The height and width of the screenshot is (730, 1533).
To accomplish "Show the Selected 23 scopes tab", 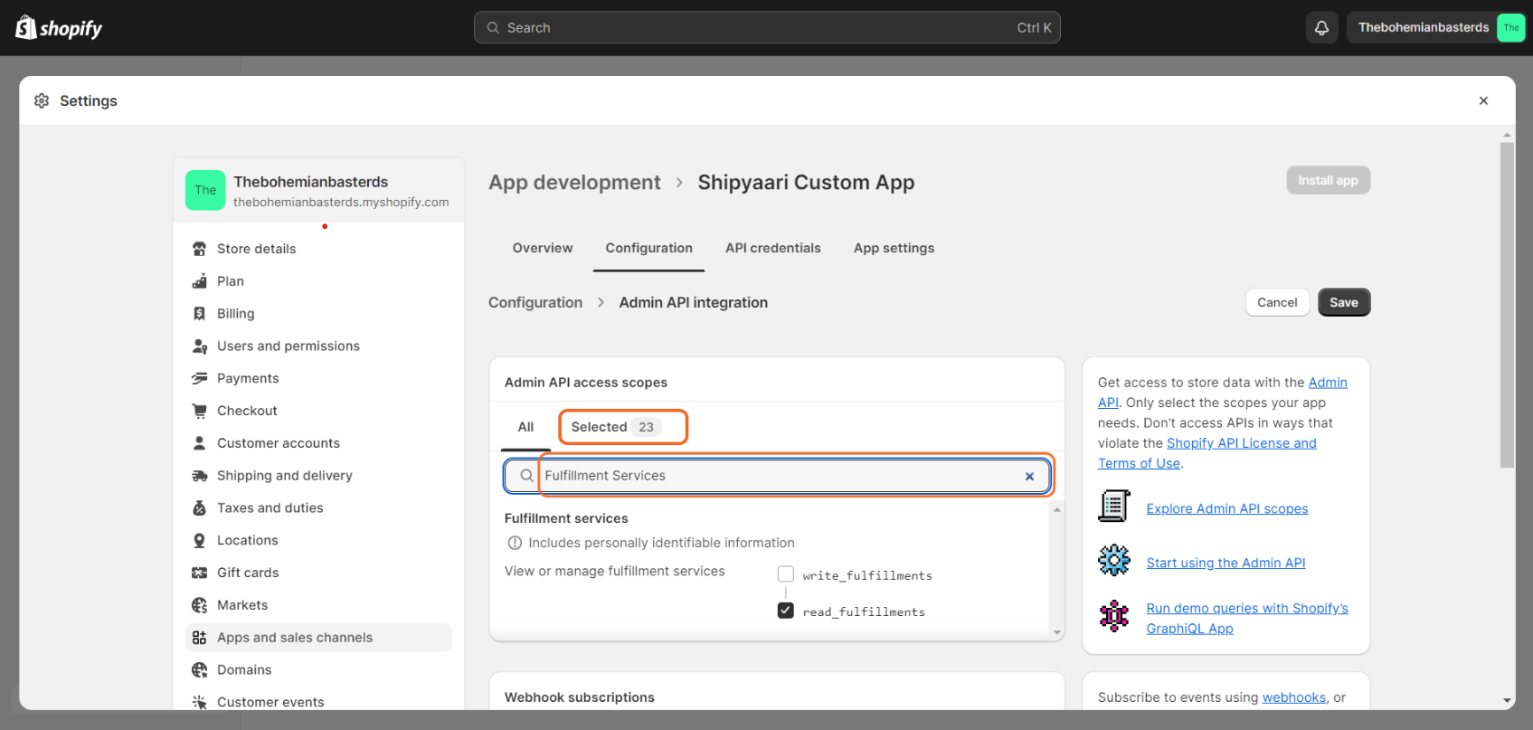I will pos(616,427).
